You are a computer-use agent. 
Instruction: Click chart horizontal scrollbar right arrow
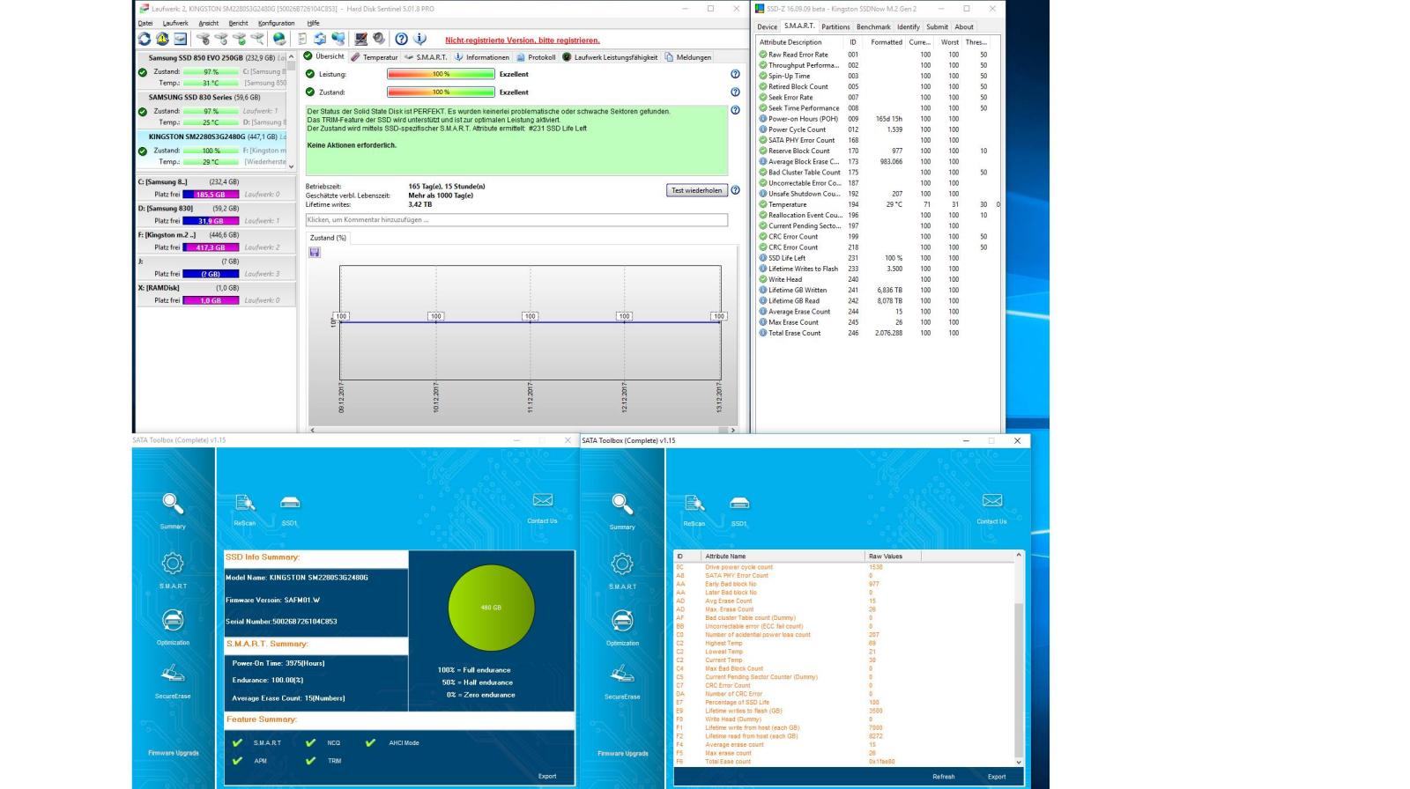click(732, 431)
